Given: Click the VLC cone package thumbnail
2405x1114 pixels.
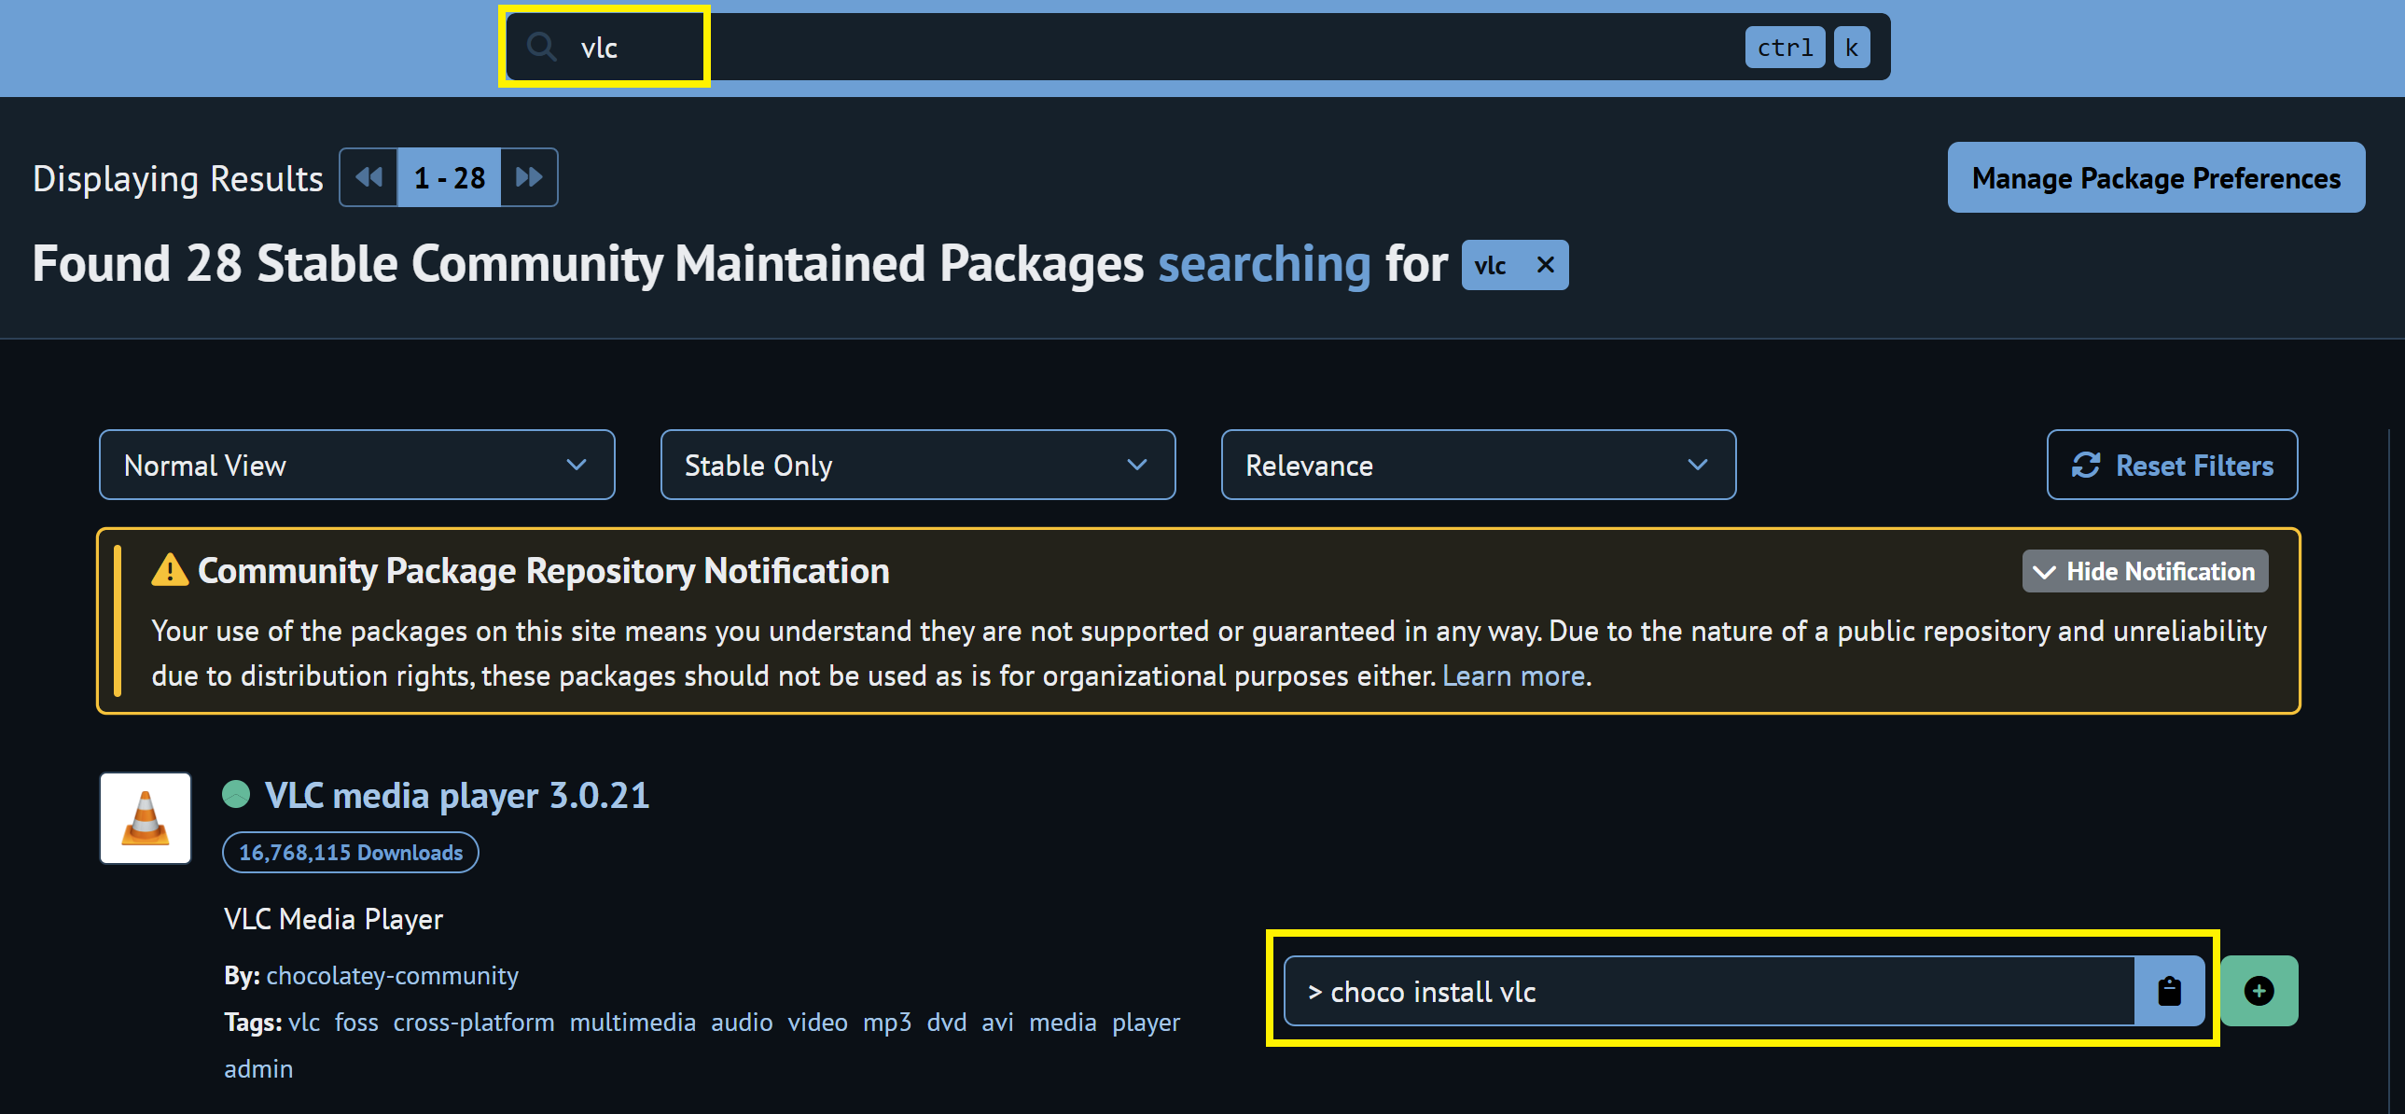Looking at the screenshot, I should (x=146, y=818).
